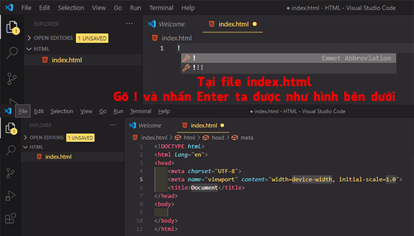Viewport: 414px width, 236px height.
Task: Click meta breadcrumb symbol icon in bottom window
Action: 235,137
